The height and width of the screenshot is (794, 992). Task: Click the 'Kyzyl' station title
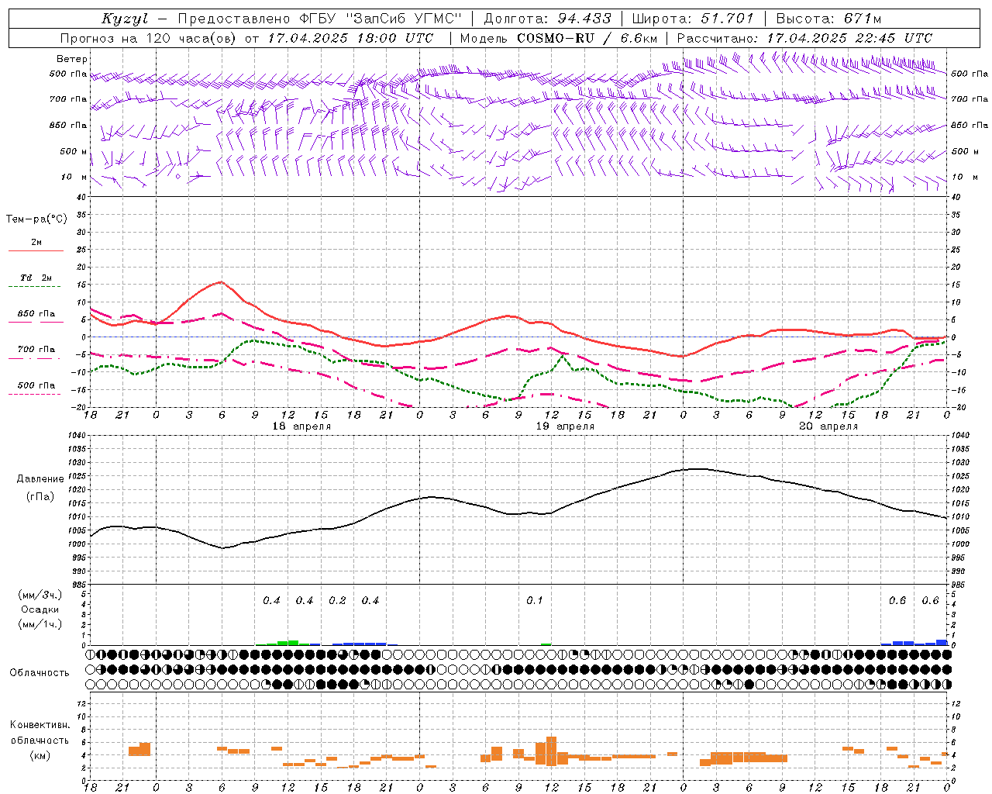point(125,19)
